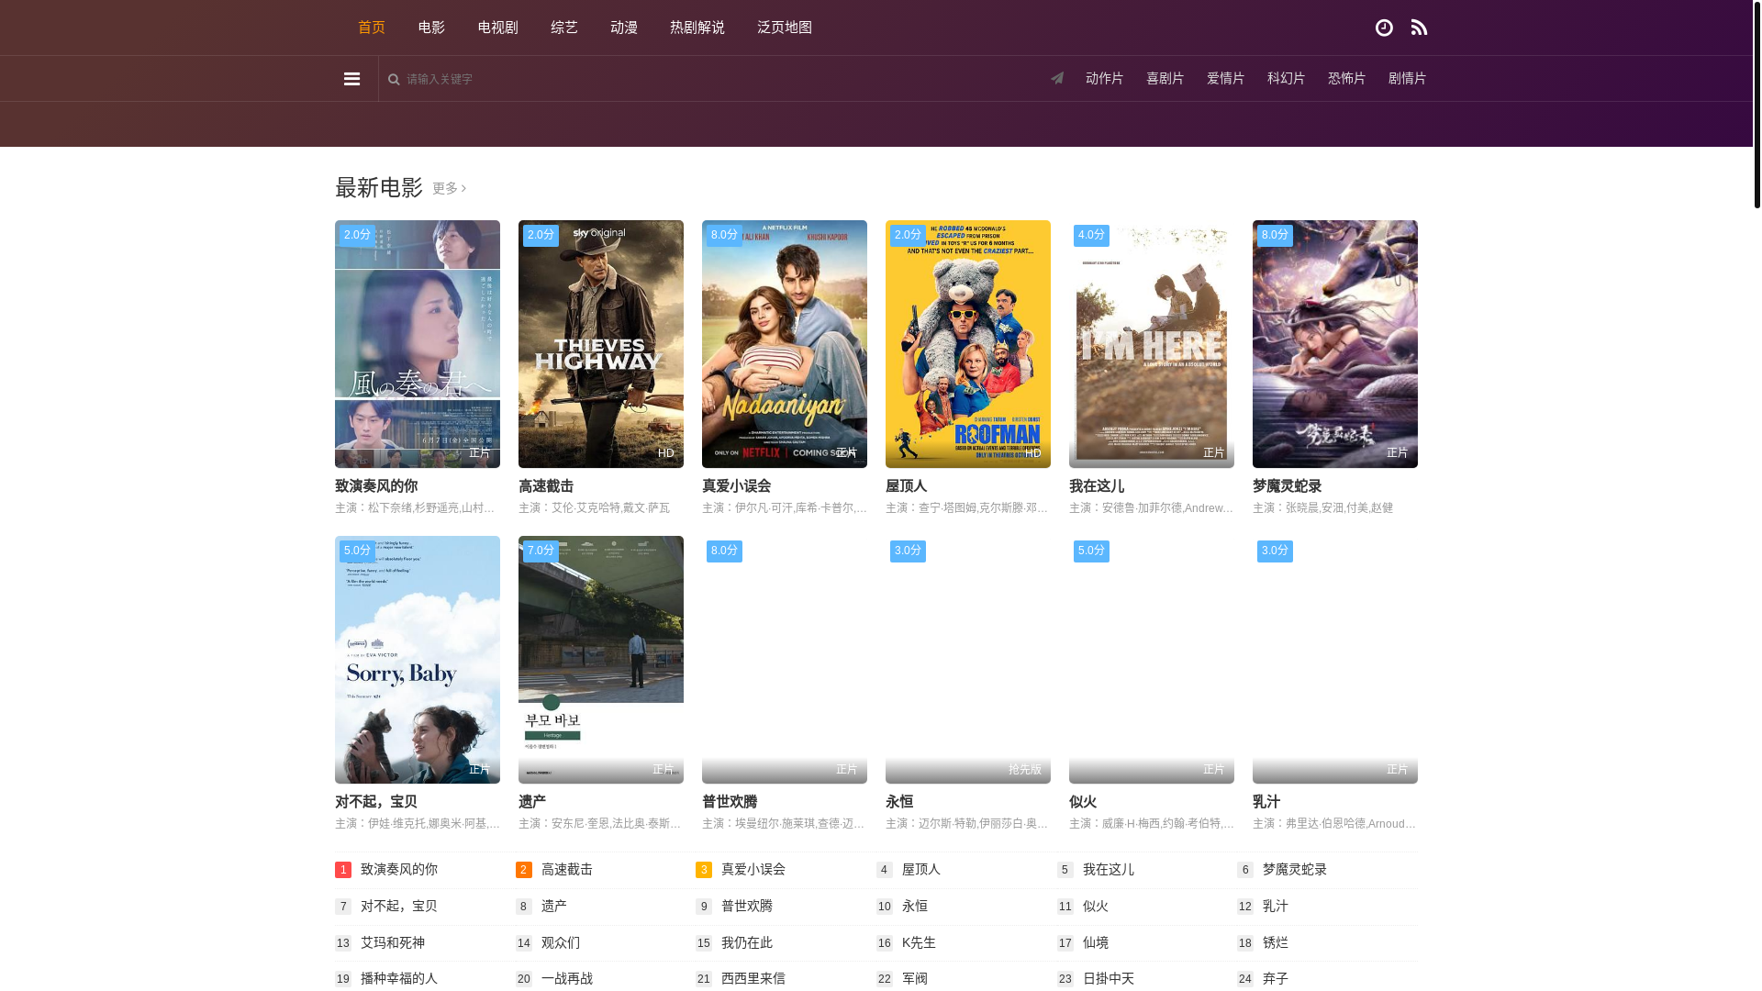Browse the 动作片 genre

[1104, 78]
